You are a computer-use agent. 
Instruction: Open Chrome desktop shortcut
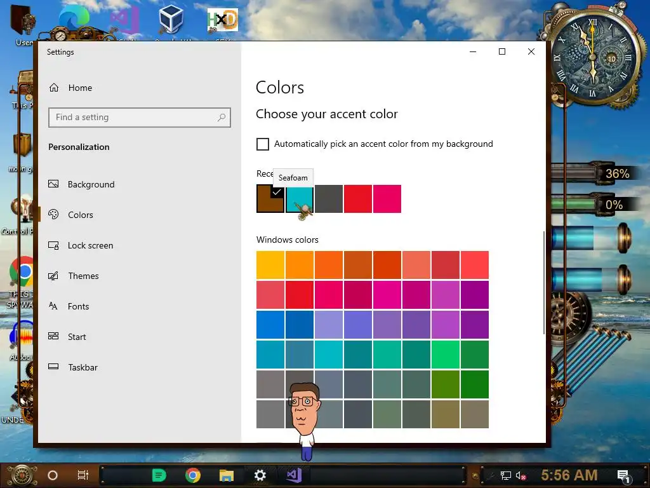(22, 272)
